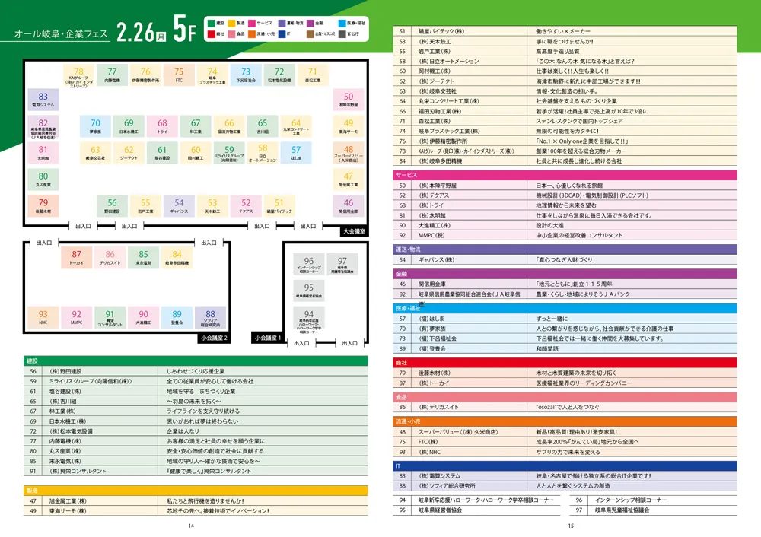Click the blue IT section header bar
The height and width of the screenshot is (537, 761).
click(x=565, y=466)
